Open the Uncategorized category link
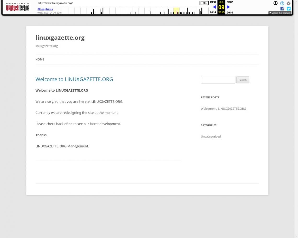 tap(211, 136)
